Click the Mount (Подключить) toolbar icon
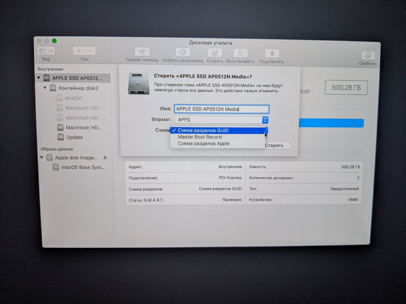This screenshot has width=406, height=304. 272,54
